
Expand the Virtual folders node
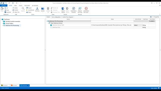tap(3, 24)
